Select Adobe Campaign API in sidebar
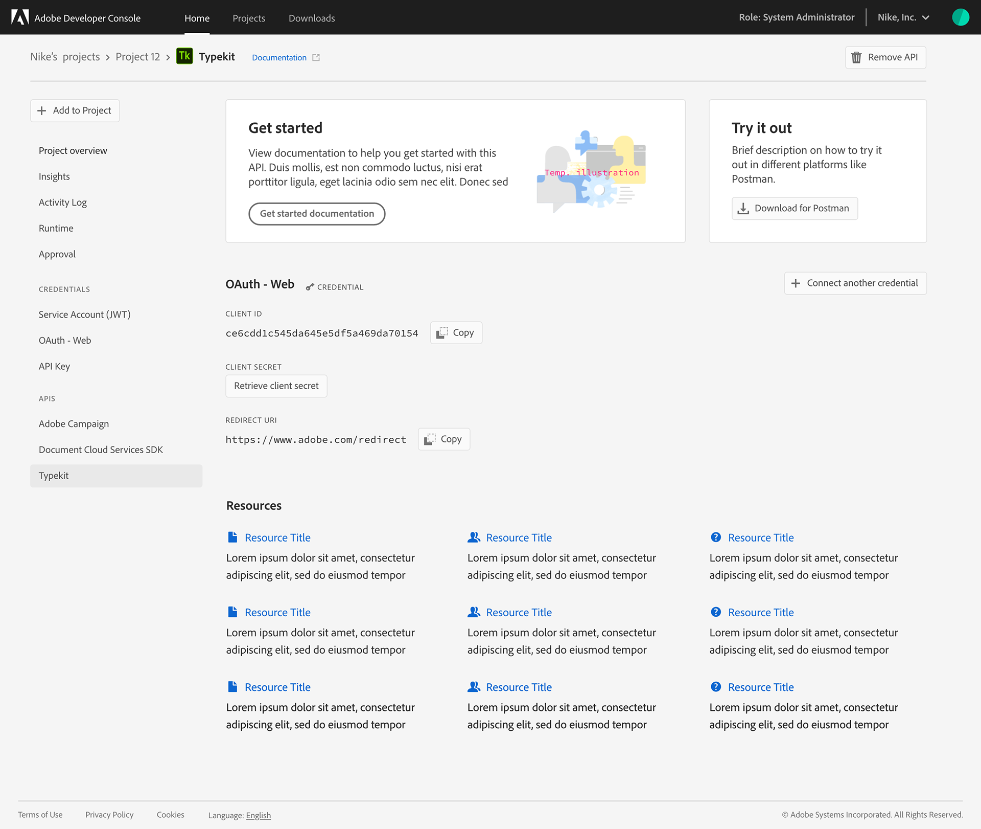981x829 pixels. click(74, 424)
